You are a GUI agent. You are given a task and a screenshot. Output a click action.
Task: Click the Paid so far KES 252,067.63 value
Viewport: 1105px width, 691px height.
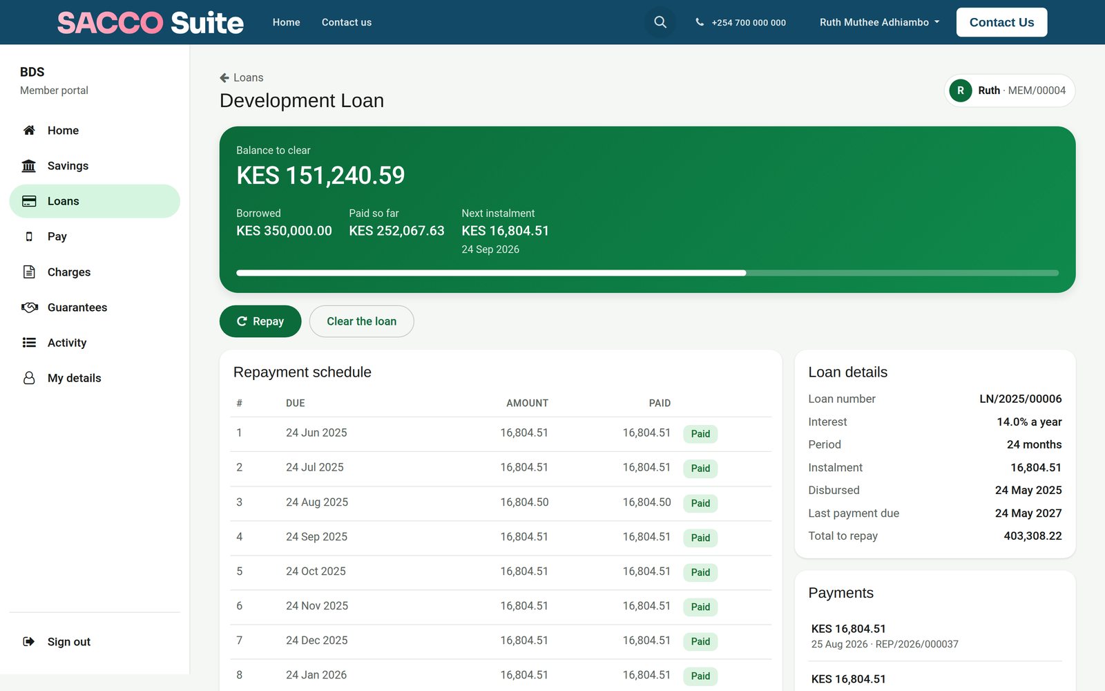click(396, 231)
